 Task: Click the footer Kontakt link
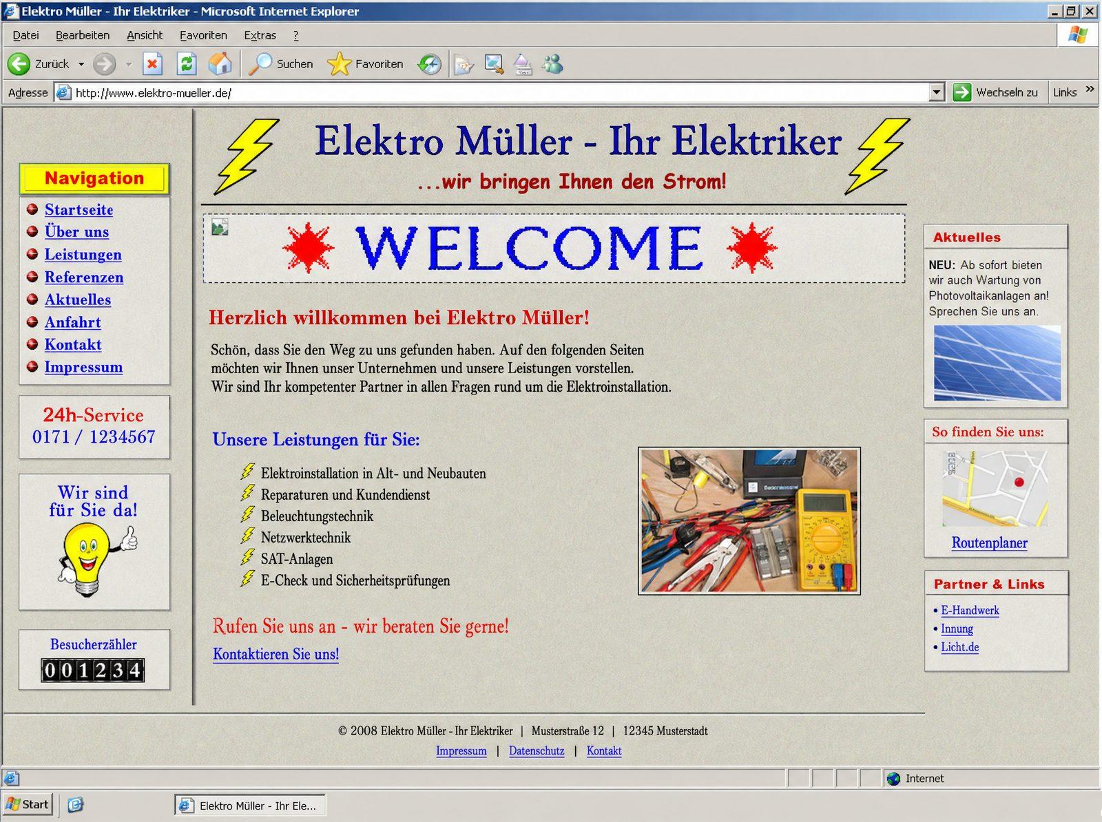pos(604,751)
